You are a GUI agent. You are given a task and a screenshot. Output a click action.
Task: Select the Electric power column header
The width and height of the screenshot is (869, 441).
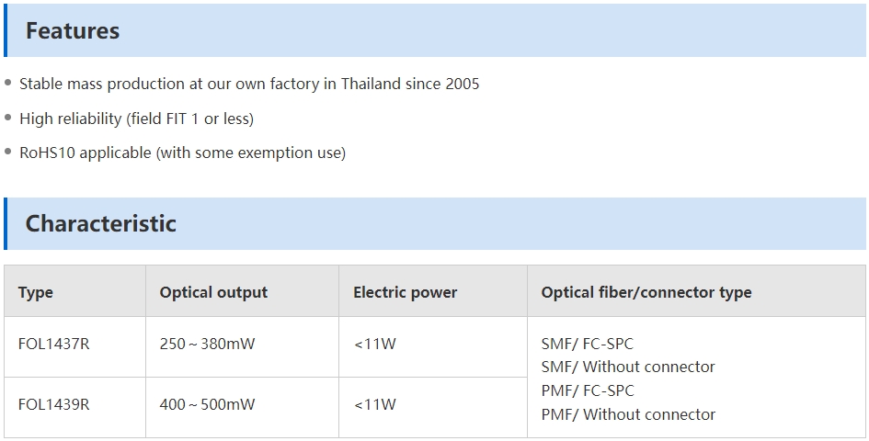(x=406, y=292)
